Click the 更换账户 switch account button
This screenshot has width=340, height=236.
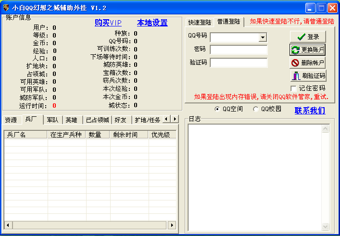[308, 50]
